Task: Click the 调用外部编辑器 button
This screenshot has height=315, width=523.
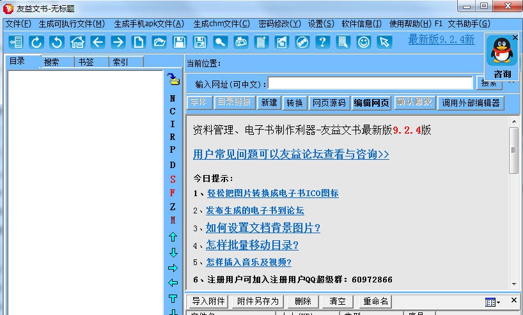Action: pos(471,103)
